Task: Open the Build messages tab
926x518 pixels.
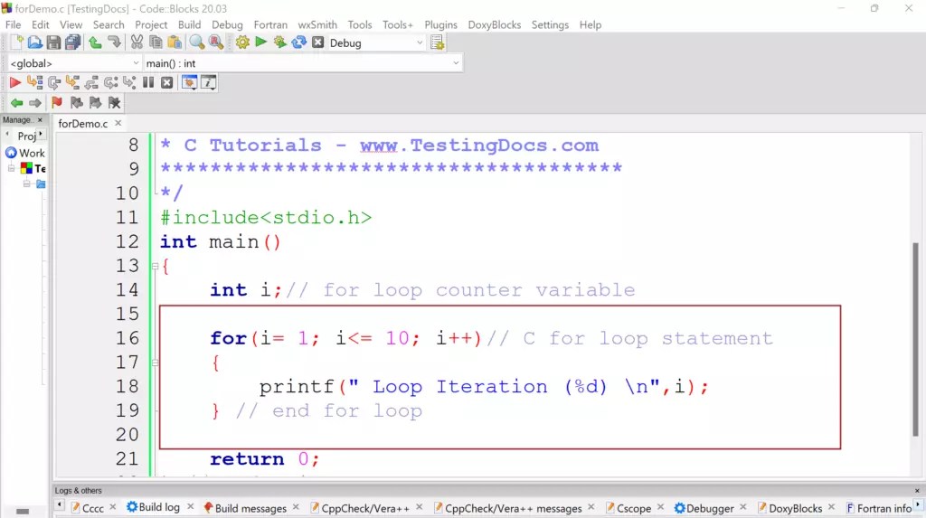Action: point(245,508)
